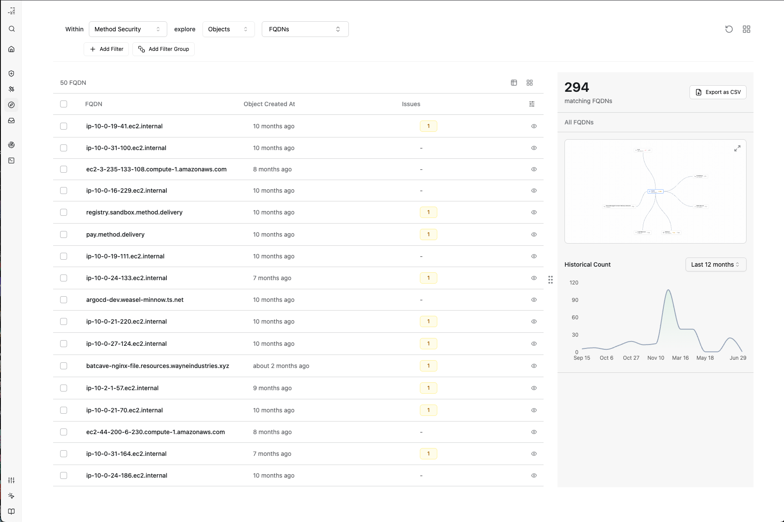The image size is (784, 522).
Task: Open the home icon in the sidebar
Action: click(12, 49)
